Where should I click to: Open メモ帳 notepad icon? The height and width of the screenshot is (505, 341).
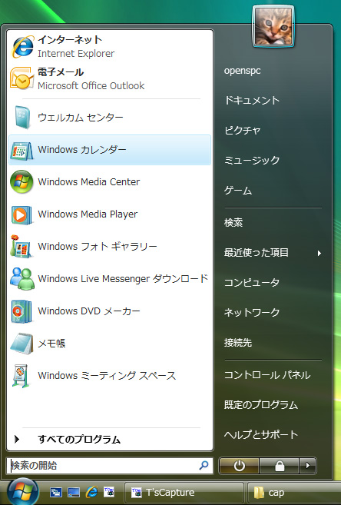click(x=22, y=344)
